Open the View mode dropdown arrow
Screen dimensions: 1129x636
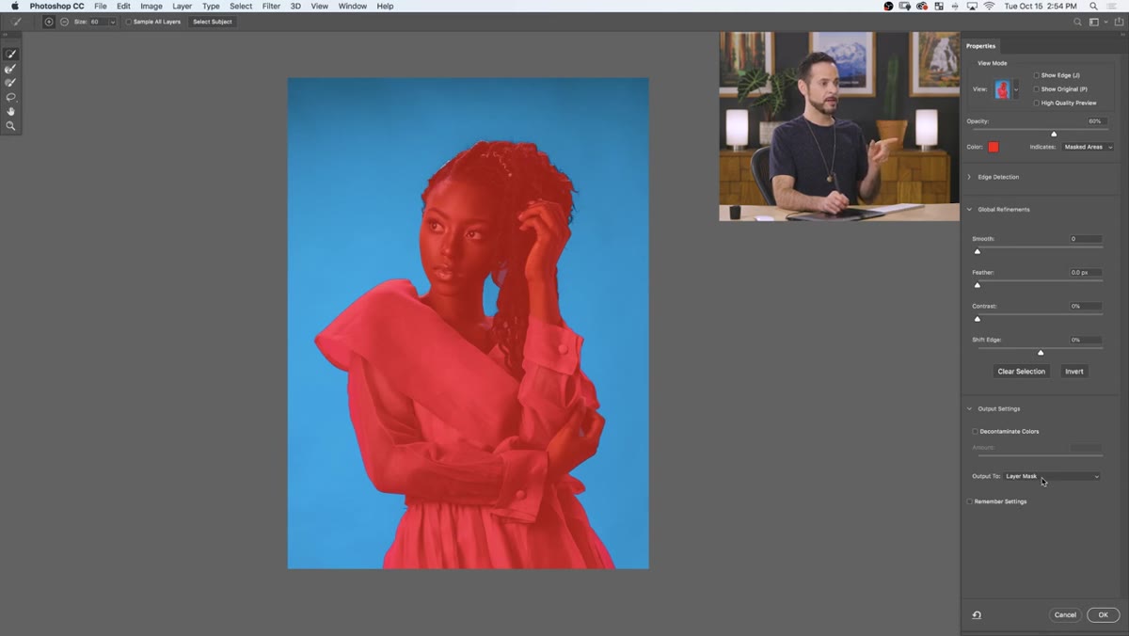pos(1016,90)
